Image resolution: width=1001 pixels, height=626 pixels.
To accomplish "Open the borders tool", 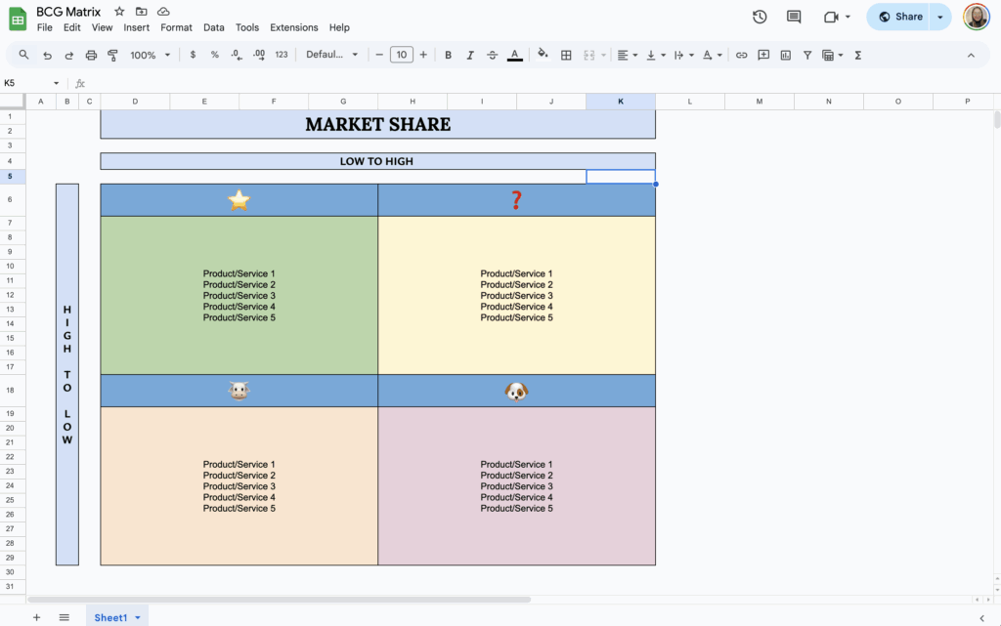I will click(566, 55).
